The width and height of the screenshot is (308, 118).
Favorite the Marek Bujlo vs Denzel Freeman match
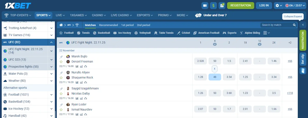(61, 62)
